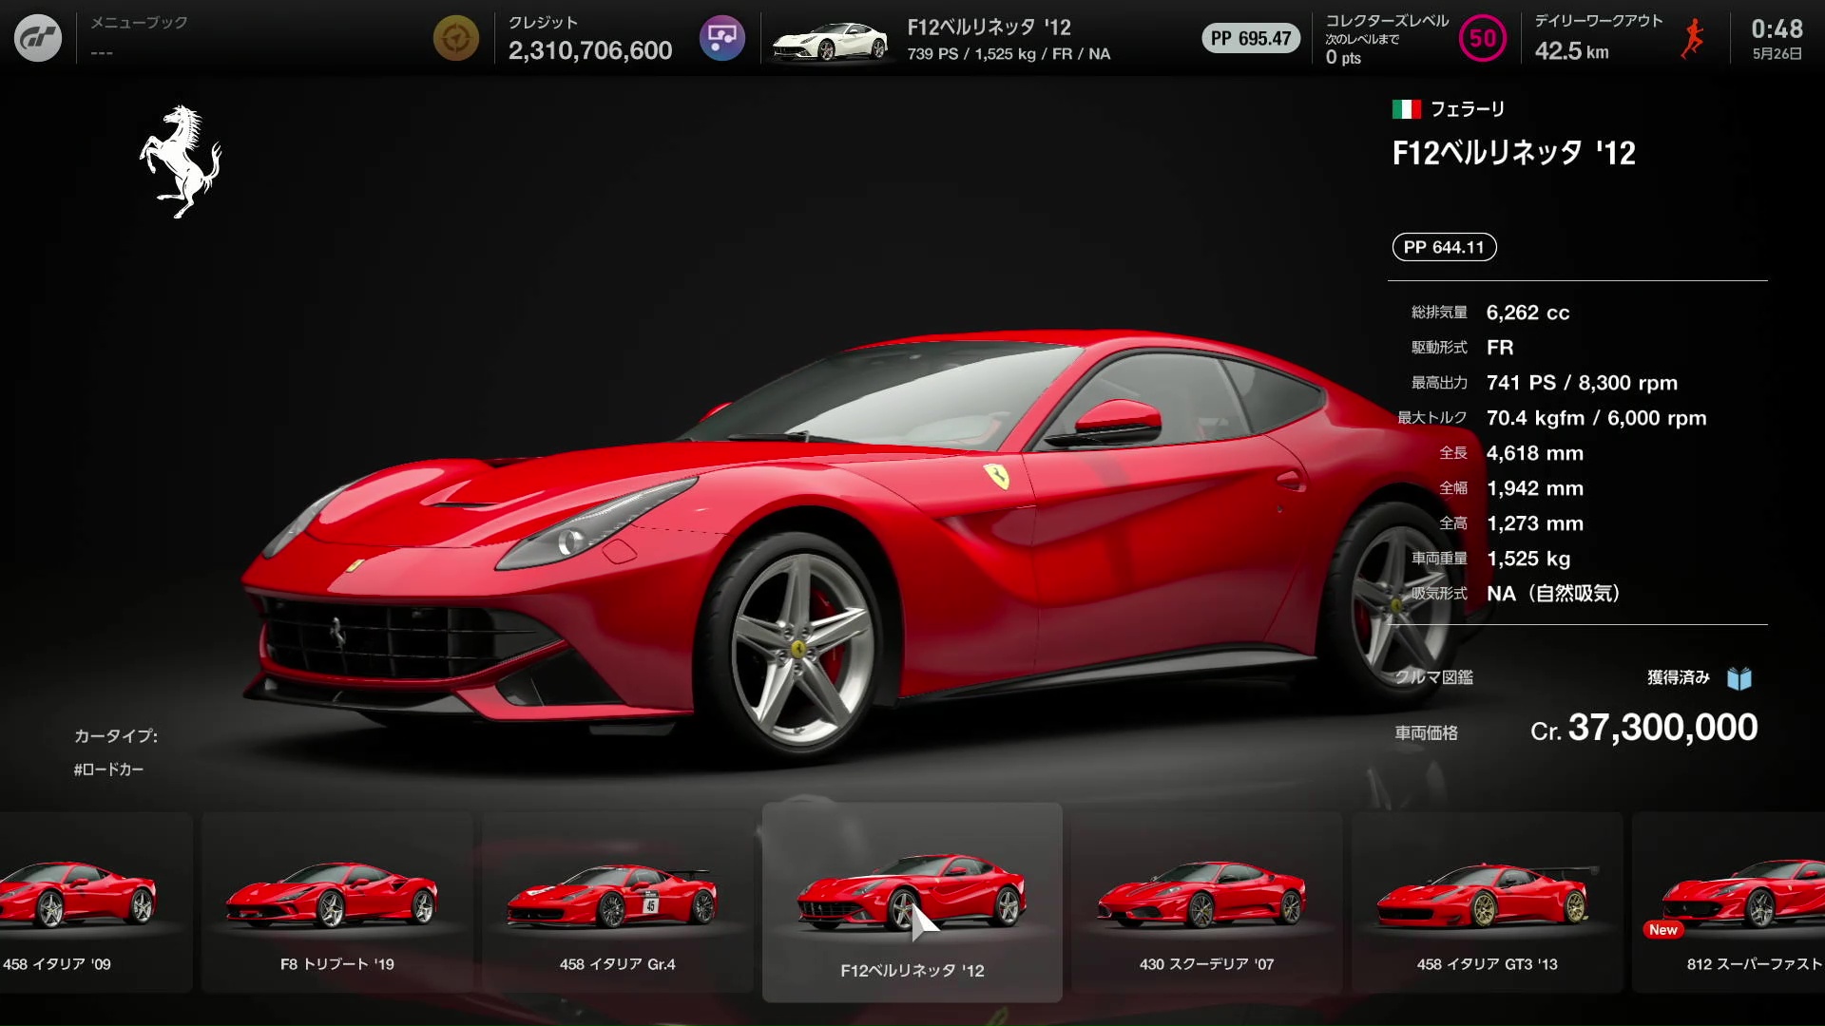Click the 獲得済み status text
Viewport: 1825px width, 1026px height.
[x=1679, y=677]
